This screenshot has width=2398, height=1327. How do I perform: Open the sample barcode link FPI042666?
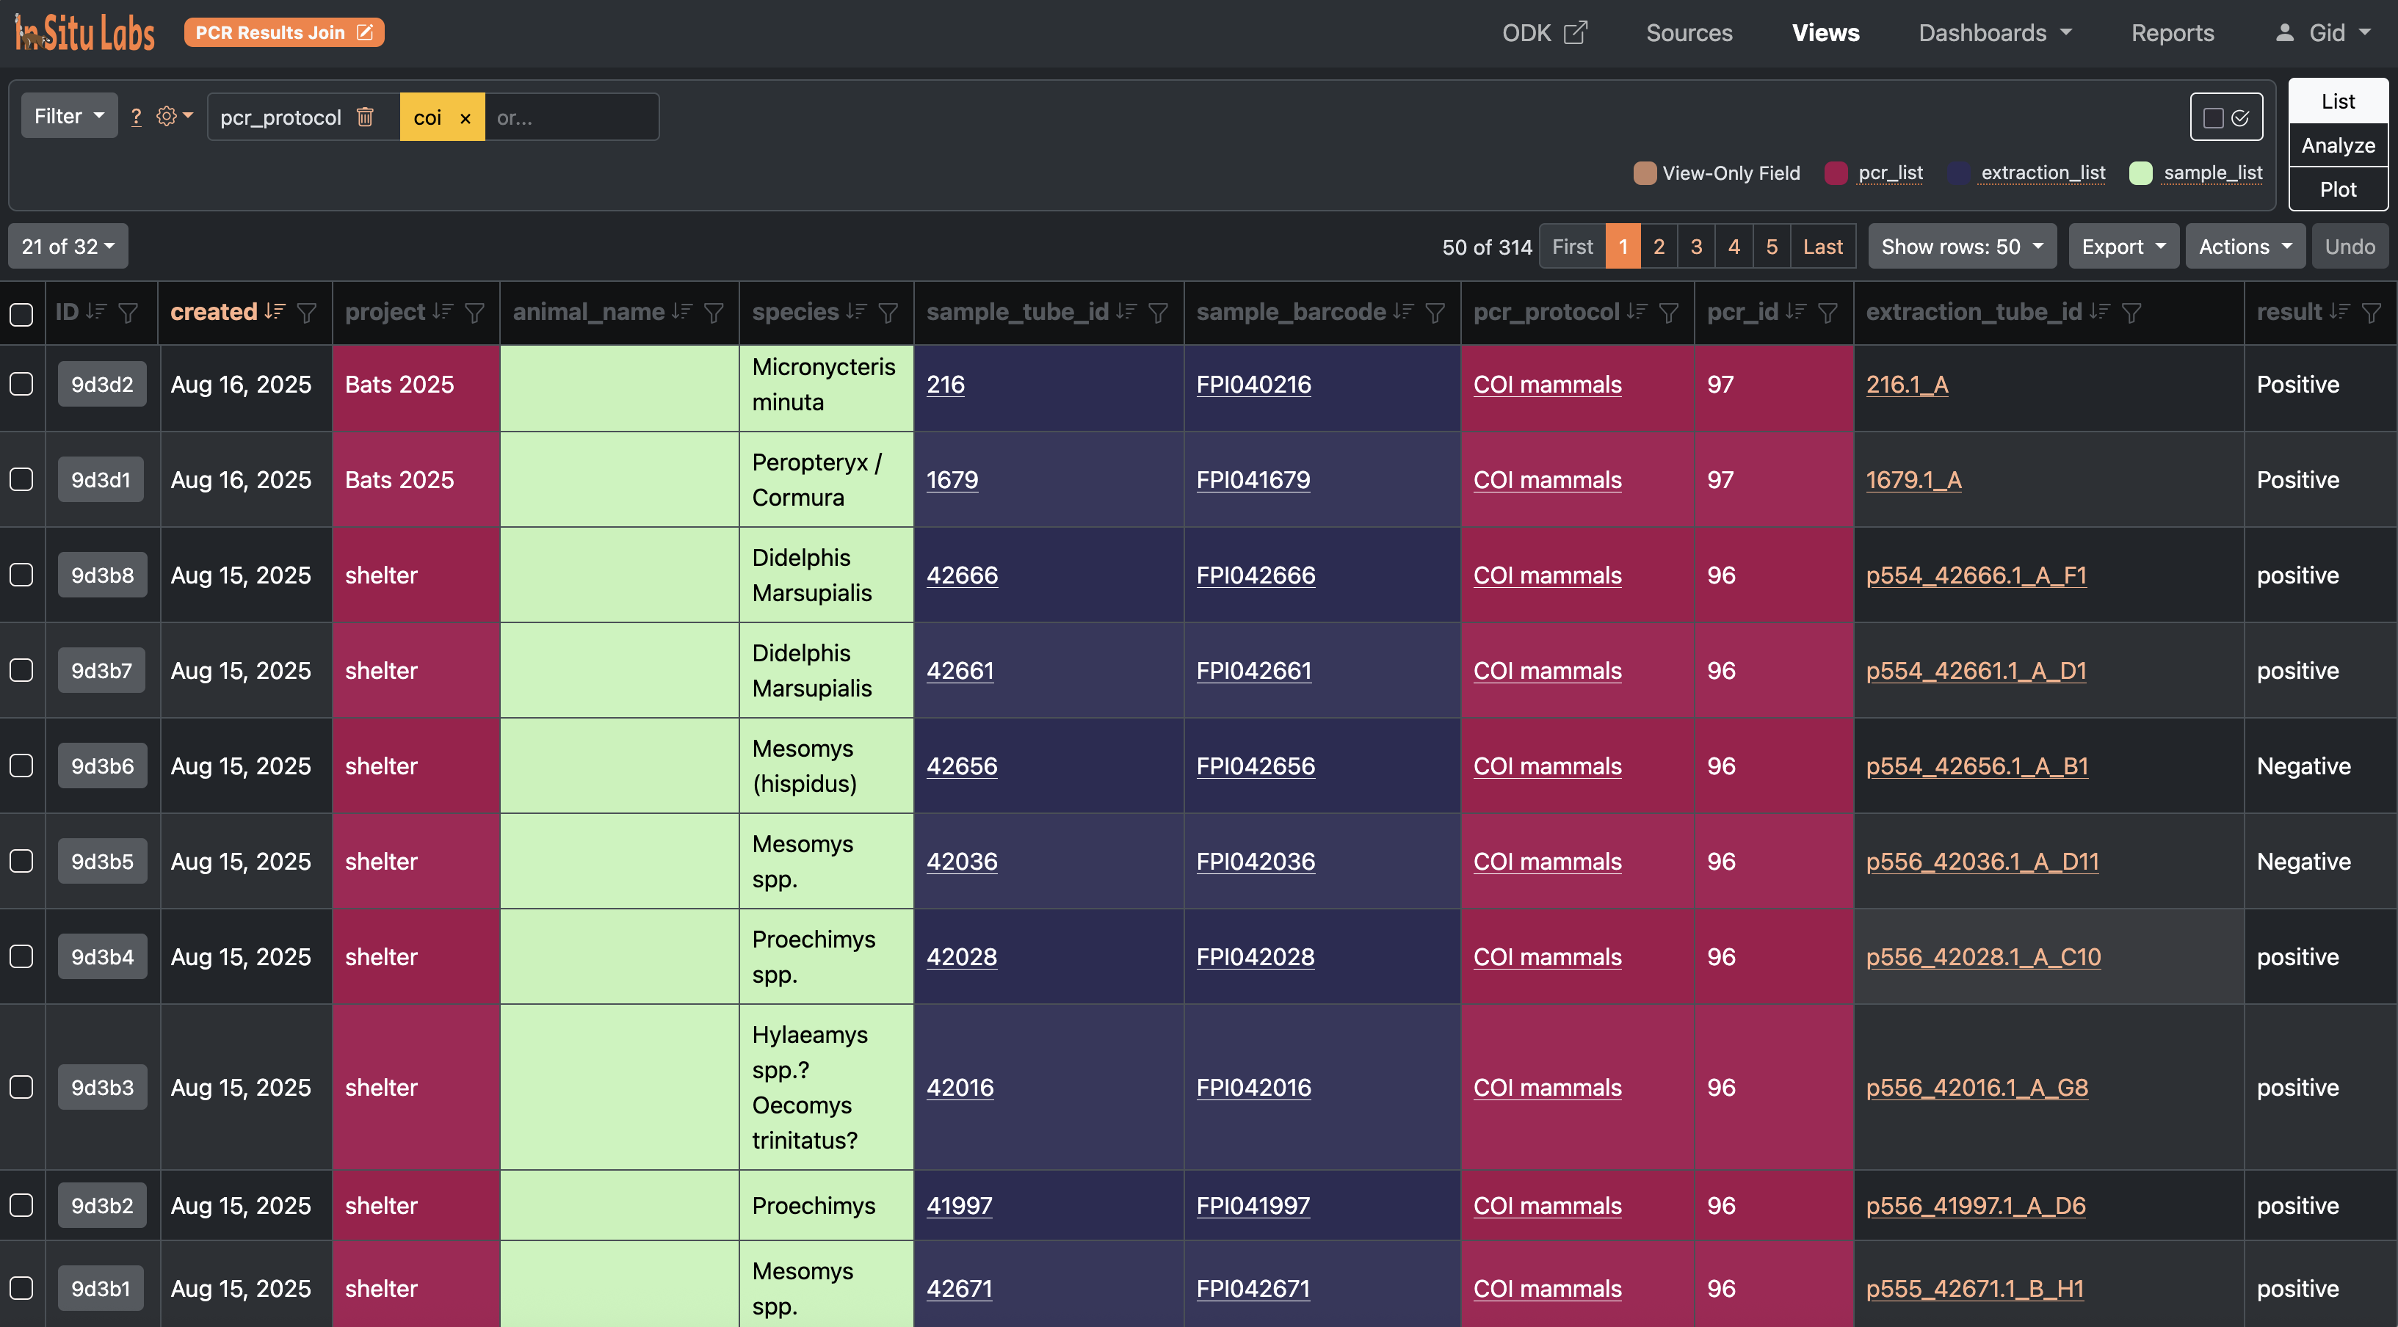coord(1256,575)
